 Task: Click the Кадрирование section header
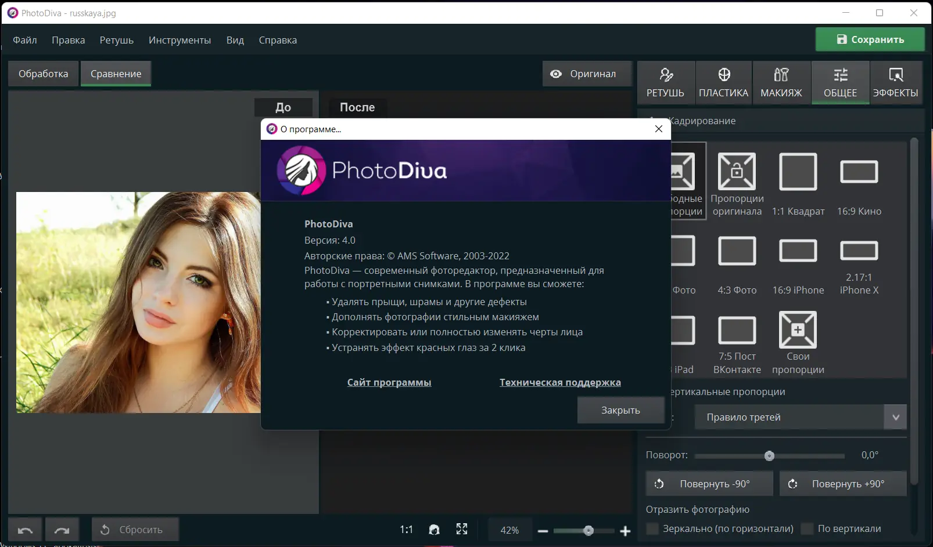click(x=702, y=121)
